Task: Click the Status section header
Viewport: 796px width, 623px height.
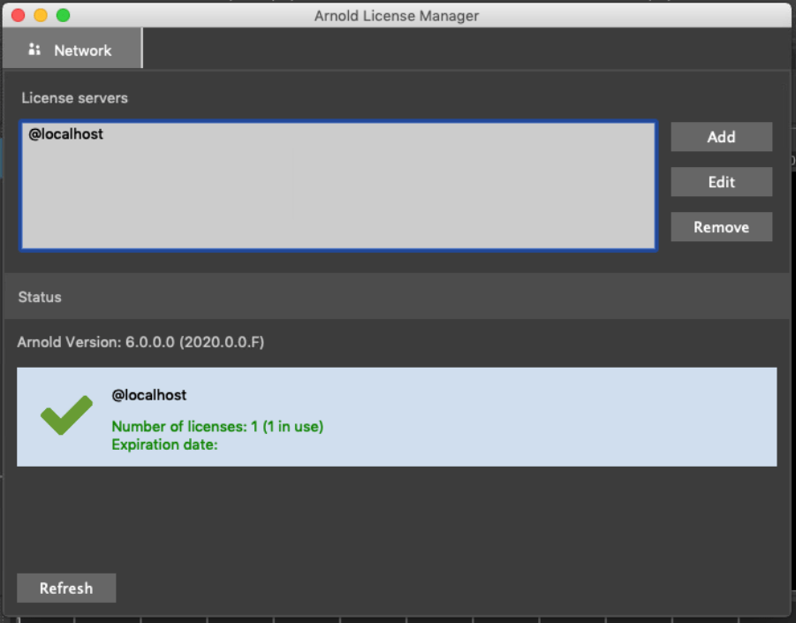Action: tap(397, 297)
